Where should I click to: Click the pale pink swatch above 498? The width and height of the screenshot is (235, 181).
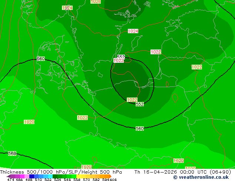[x=27, y=176]
